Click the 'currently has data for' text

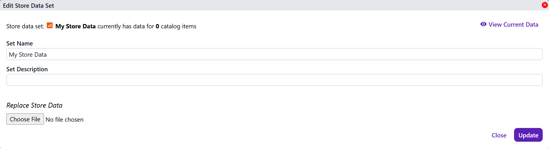[x=126, y=26]
